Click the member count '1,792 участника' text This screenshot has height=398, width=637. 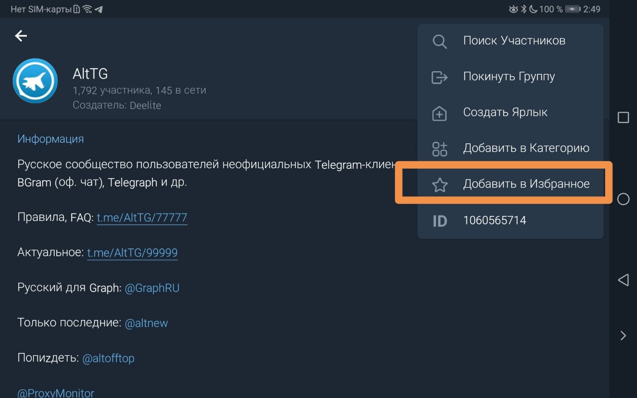pos(111,91)
